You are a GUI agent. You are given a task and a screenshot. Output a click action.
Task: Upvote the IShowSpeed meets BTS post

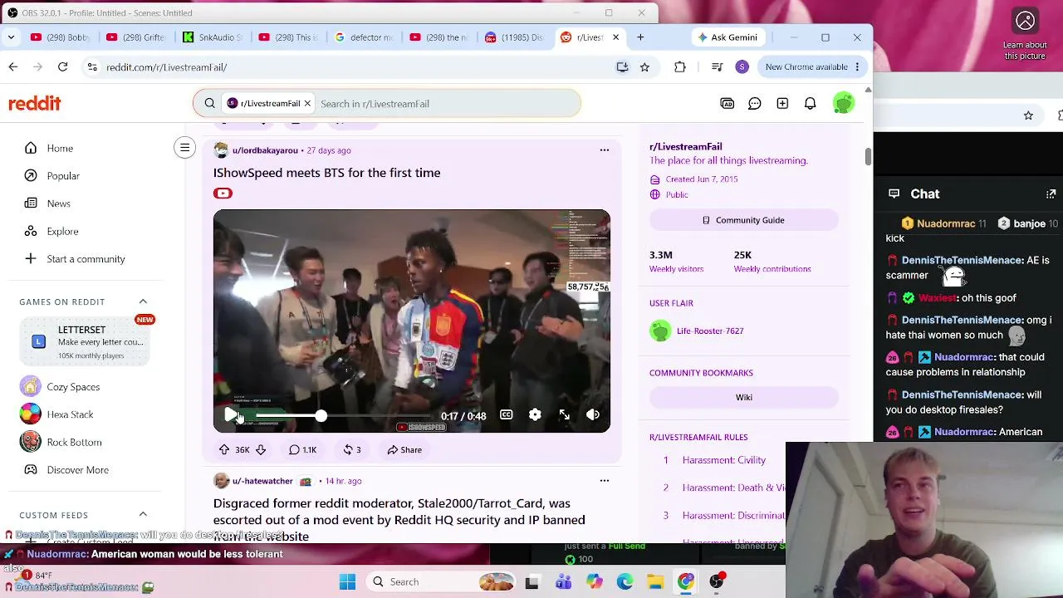click(x=224, y=449)
